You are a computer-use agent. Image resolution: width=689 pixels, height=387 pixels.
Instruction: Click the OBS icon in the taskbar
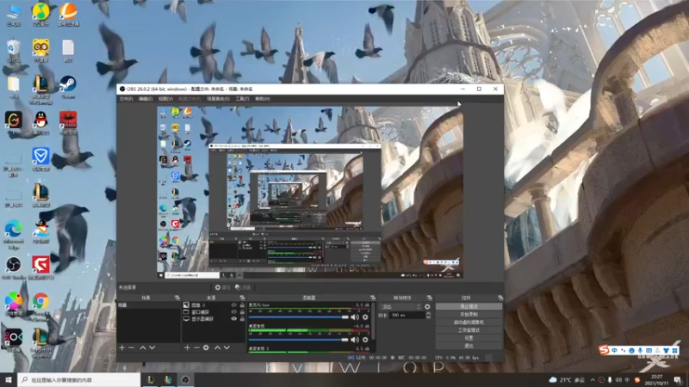(185, 379)
